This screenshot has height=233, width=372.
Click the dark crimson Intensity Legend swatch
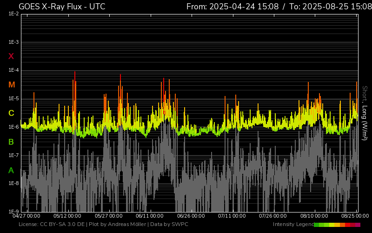353,225
